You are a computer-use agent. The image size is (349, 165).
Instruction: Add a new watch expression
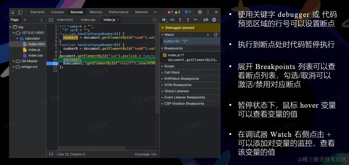pyautogui.click(x=208, y=35)
